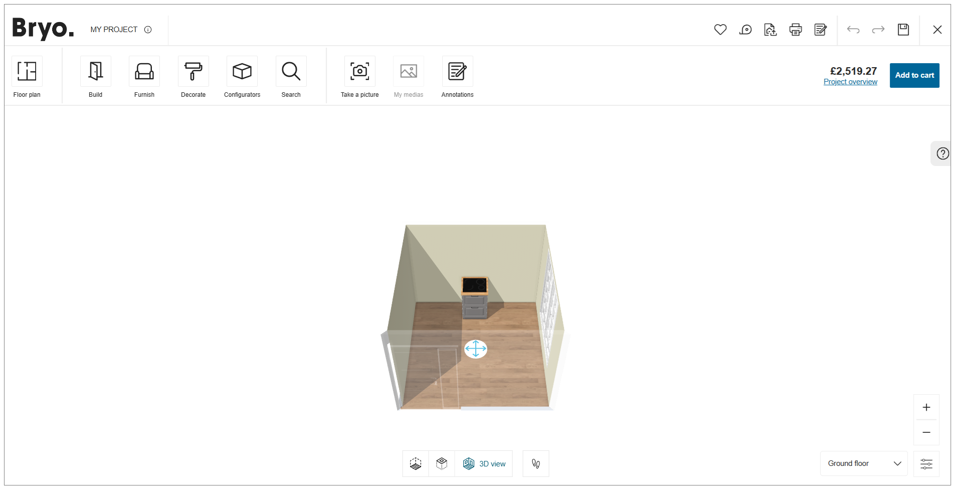Open the display settings panel
955x489 pixels.
(x=926, y=463)
